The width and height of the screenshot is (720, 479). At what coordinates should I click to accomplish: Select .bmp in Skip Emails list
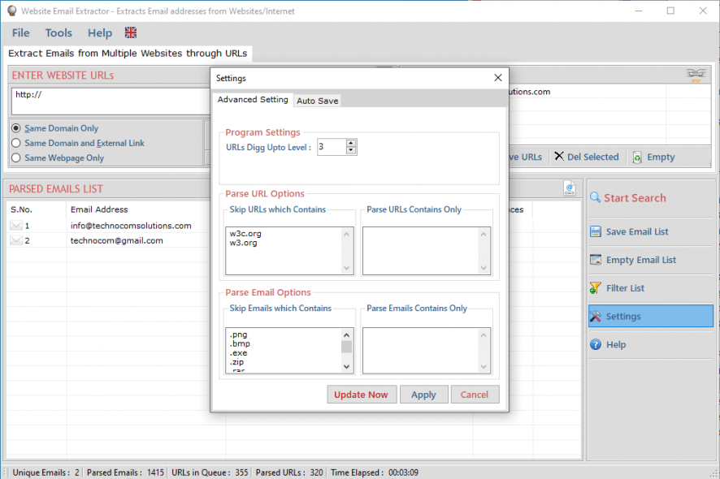coord(240,343)
